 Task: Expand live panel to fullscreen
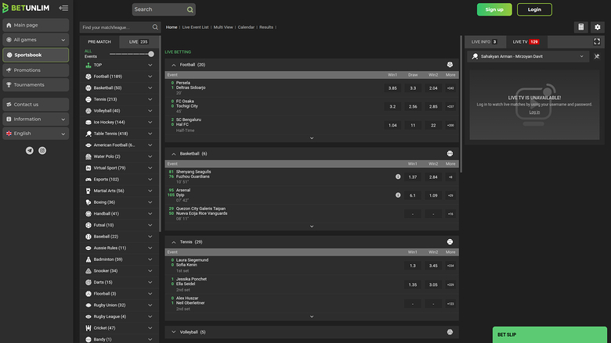pos(597,41)
